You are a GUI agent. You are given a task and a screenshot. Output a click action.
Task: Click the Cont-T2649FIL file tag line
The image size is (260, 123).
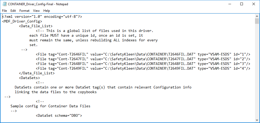pos(143,68)
